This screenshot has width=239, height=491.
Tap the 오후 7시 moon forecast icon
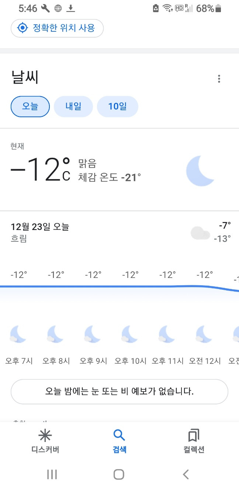18,334
